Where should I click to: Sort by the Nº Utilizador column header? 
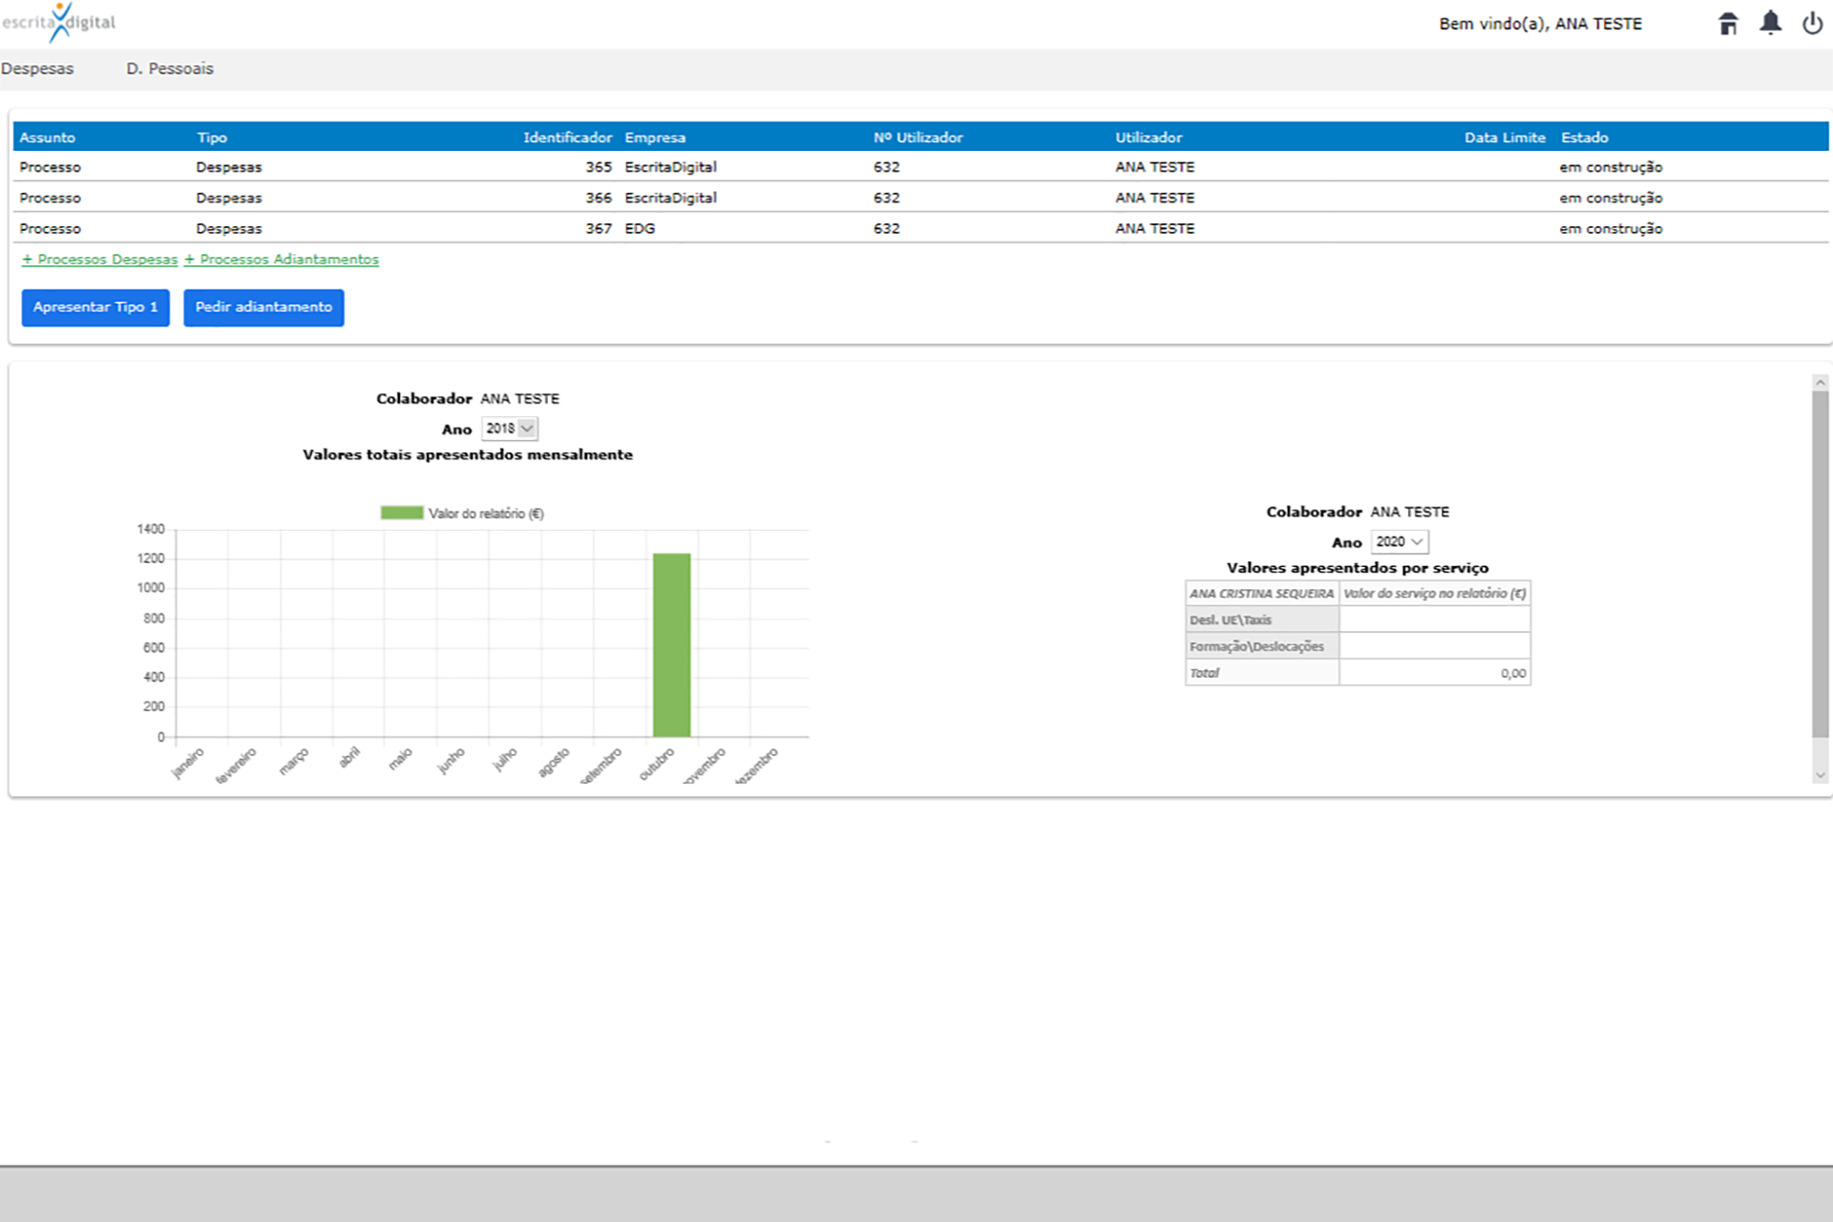click(918, 137)
